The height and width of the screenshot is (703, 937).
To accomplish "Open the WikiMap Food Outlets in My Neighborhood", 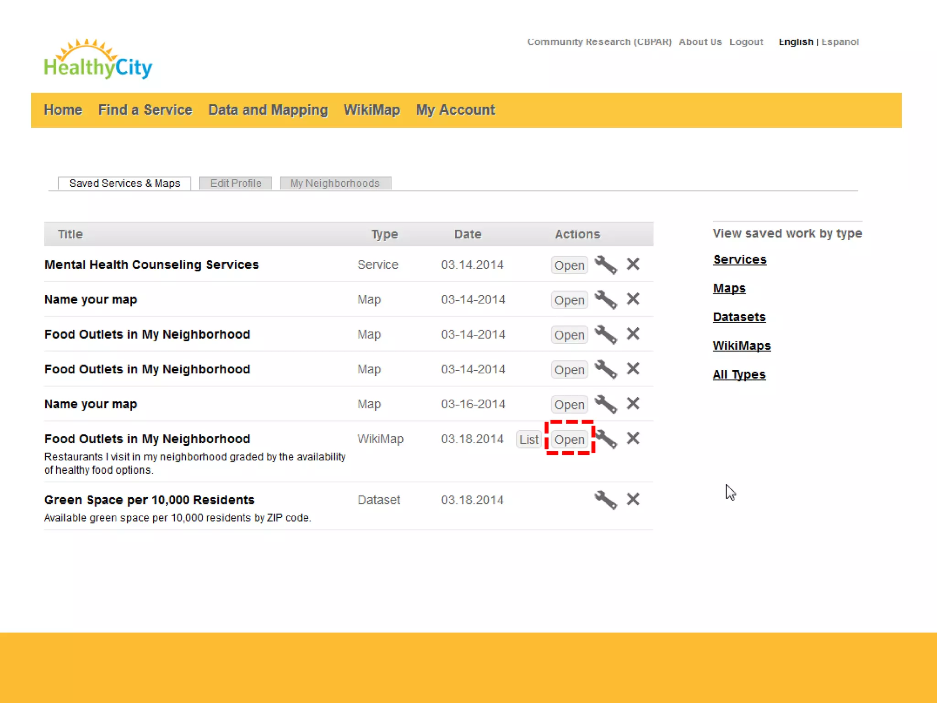I will 569,439.
